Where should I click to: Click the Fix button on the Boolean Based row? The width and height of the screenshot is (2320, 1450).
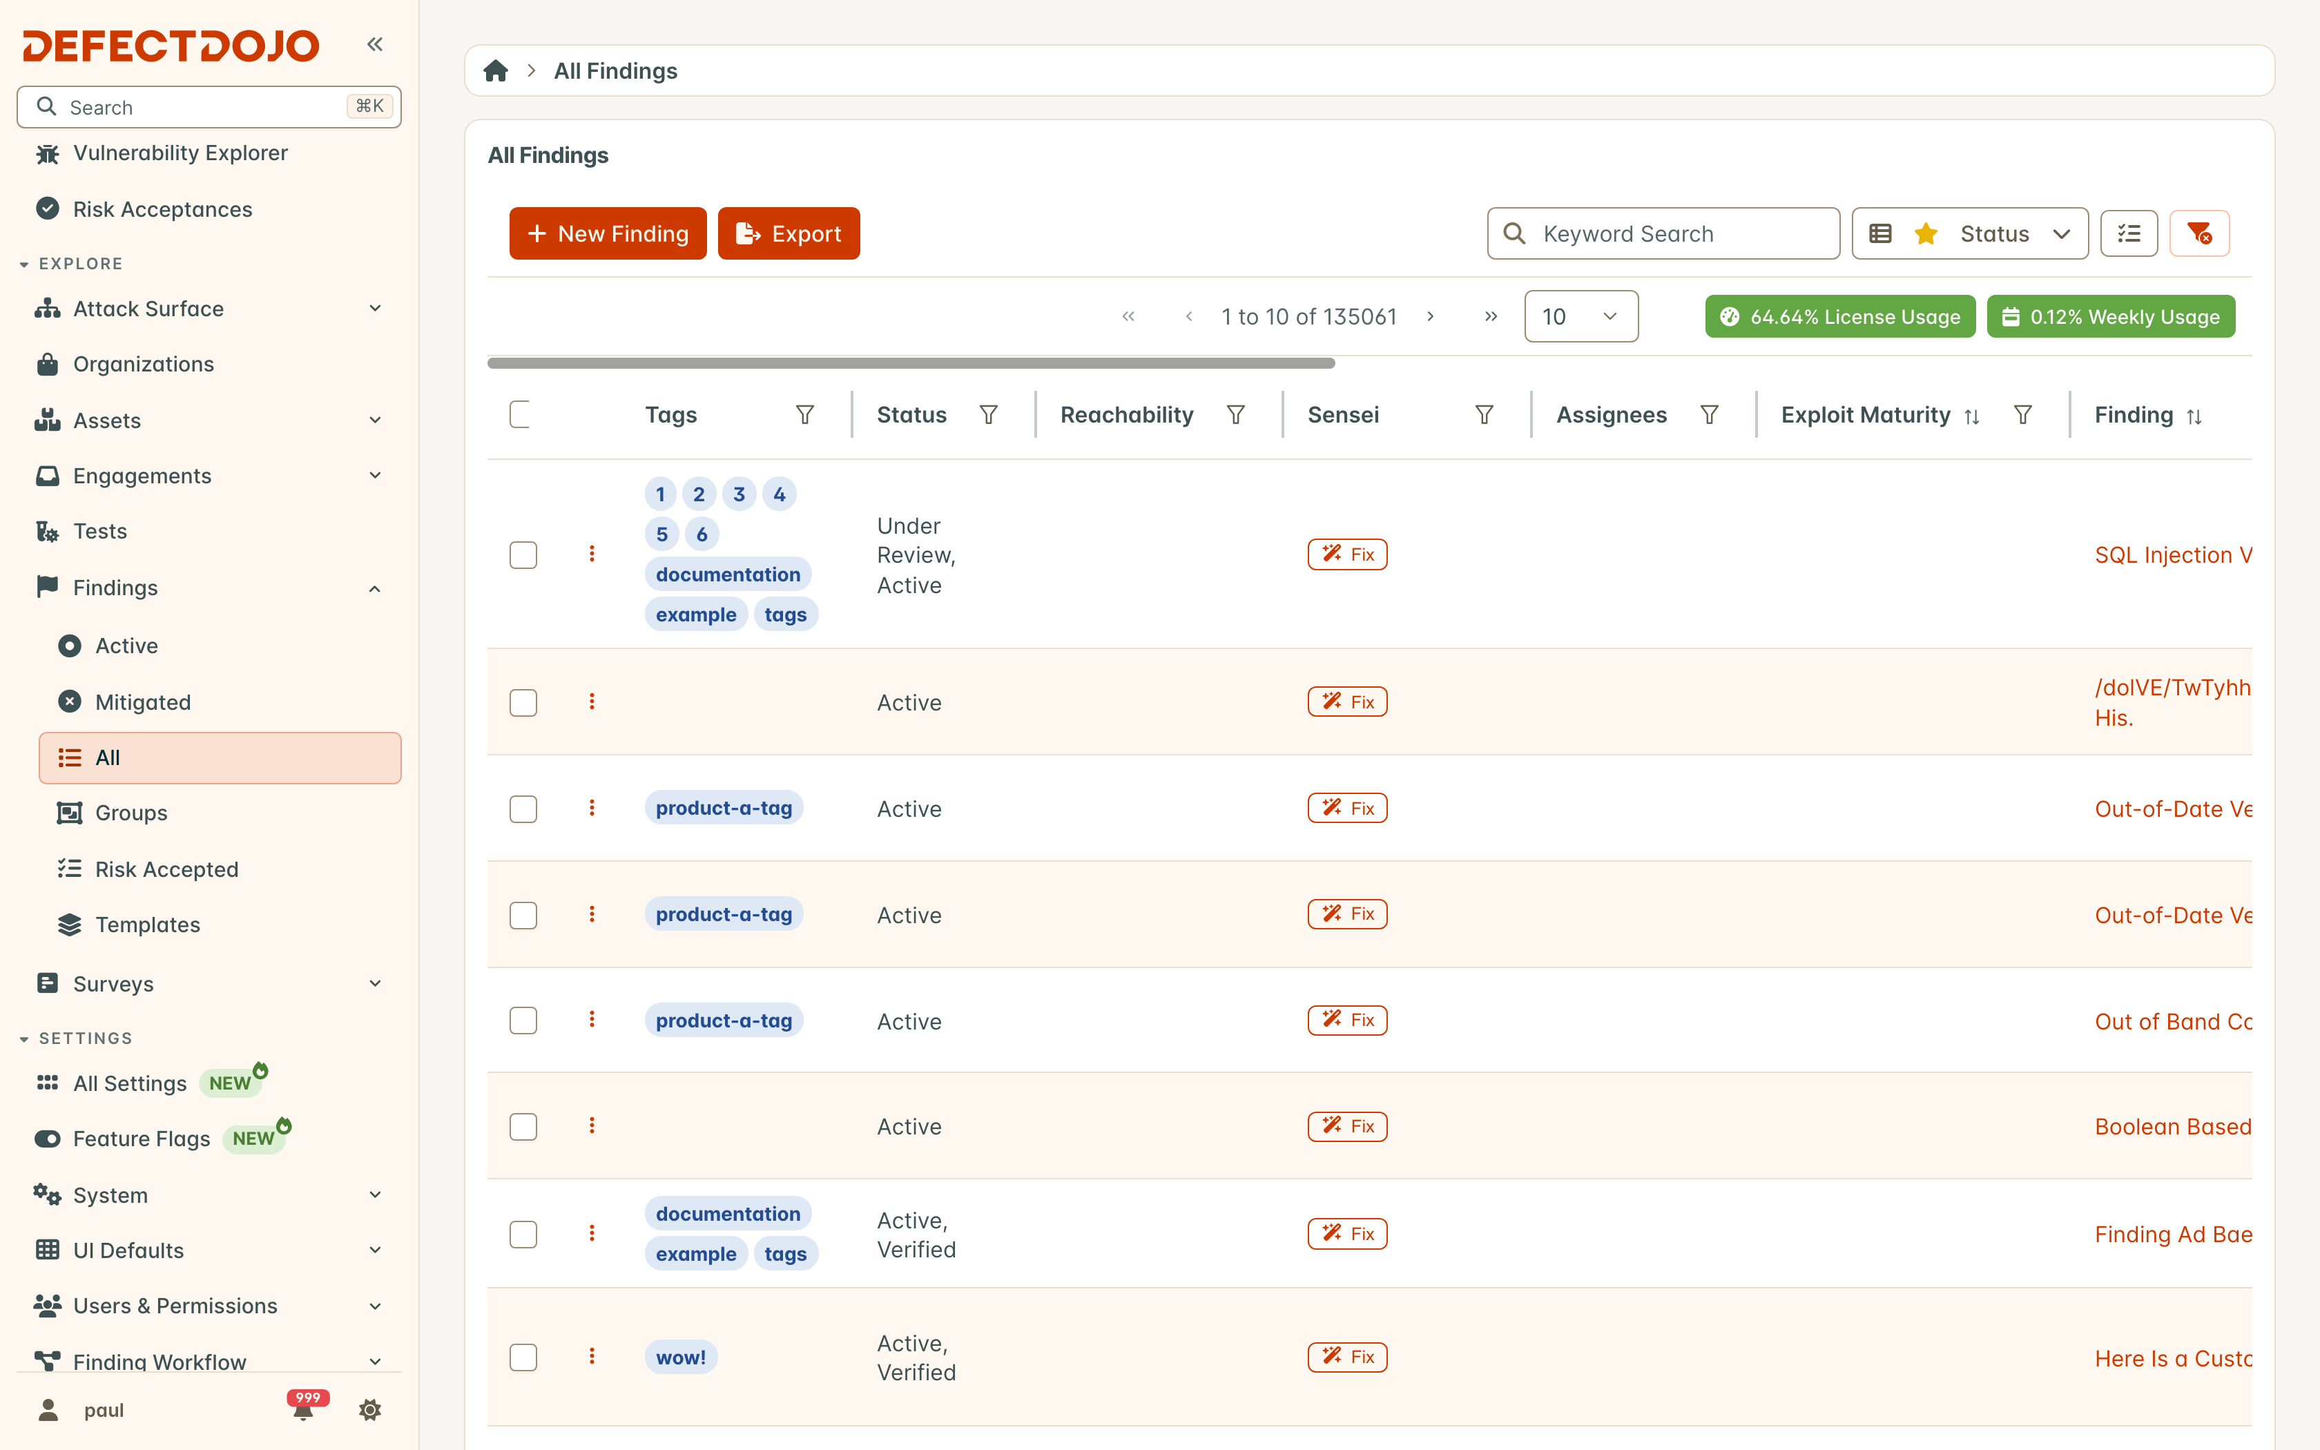tap(1347, 1126)
